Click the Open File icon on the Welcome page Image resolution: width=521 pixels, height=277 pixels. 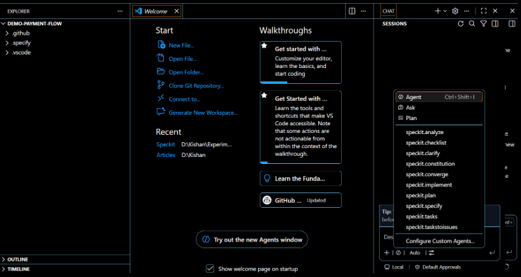pos(161,58)
